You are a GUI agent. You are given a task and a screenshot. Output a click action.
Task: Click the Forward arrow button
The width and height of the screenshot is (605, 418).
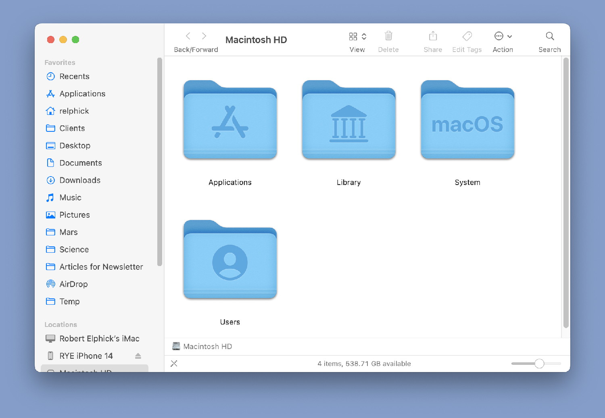[204, 36]
